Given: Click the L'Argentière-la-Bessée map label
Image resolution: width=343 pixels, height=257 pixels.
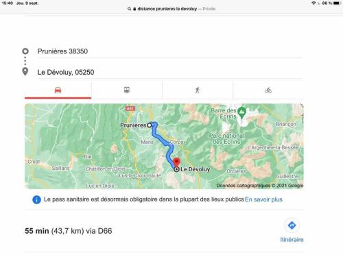Looking at the screenshot, I should (x=273, y=147).
